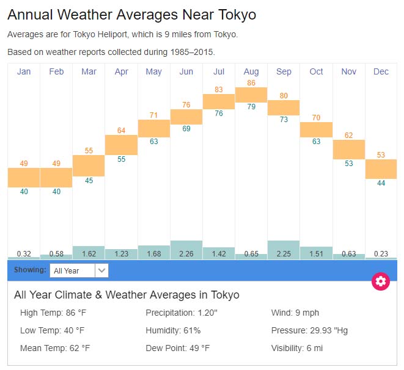The image size is (404, 370).
Task: Click the Nov month label
Action: pyautogui.click(x=349, y=72)
